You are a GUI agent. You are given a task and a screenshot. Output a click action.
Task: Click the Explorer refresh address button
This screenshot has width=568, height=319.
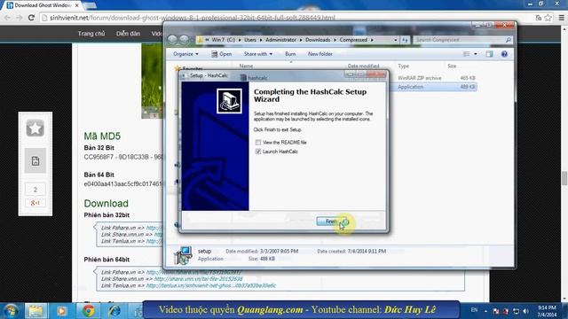click(405, 40)
